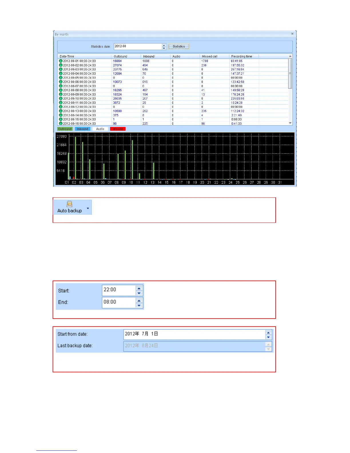This screenshot has width=350, height=453.
Task: Click the green Outbound legend swatch
Action: pos(65,129)
